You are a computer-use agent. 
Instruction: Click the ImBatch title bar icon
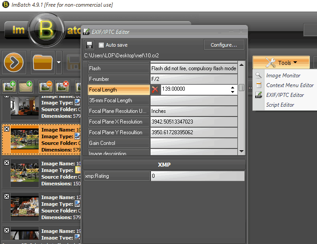click(x=6, y=4)
